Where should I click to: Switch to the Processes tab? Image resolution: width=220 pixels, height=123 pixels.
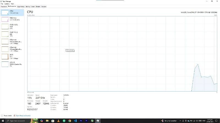pyautogui.click(x=4, y=7)
